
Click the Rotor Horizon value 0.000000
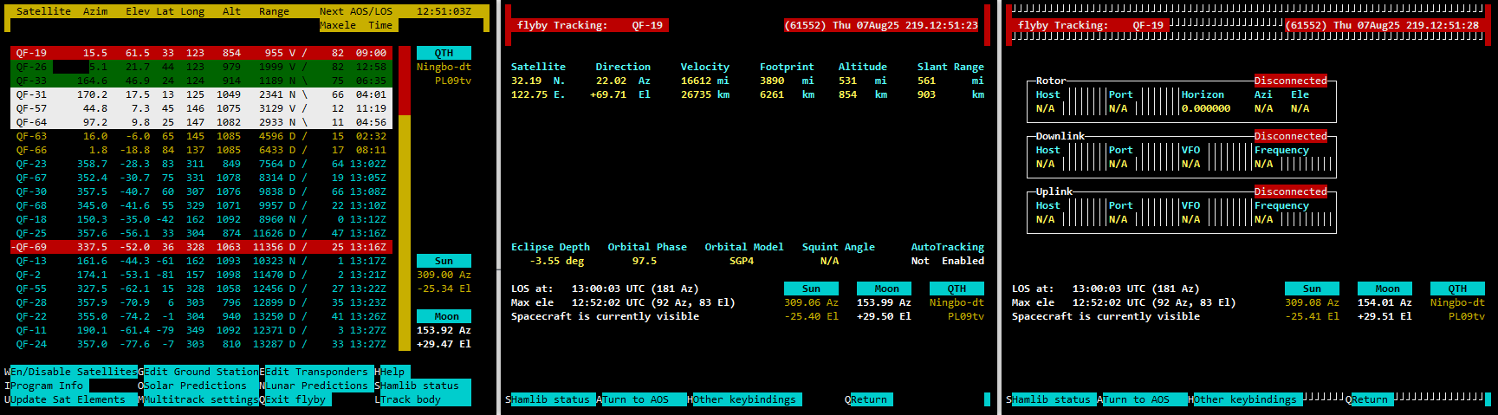coord(1206,108)
